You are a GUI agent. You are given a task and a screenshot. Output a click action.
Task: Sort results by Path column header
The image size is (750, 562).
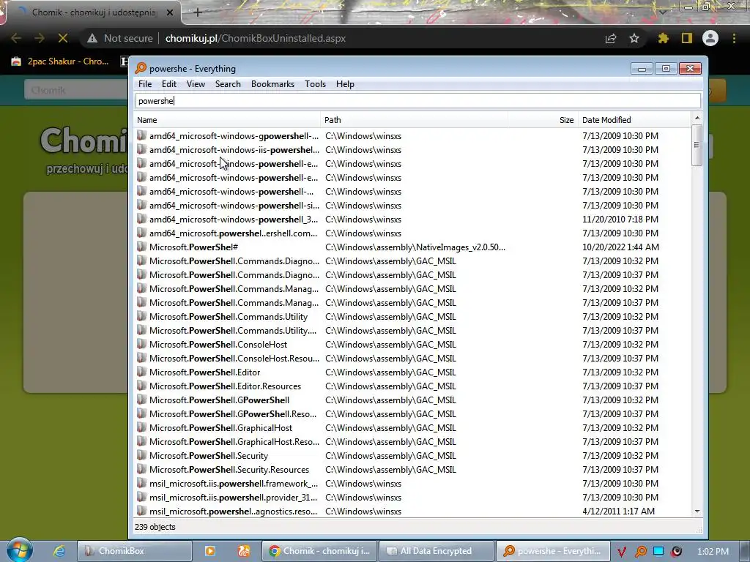point(415,120)
